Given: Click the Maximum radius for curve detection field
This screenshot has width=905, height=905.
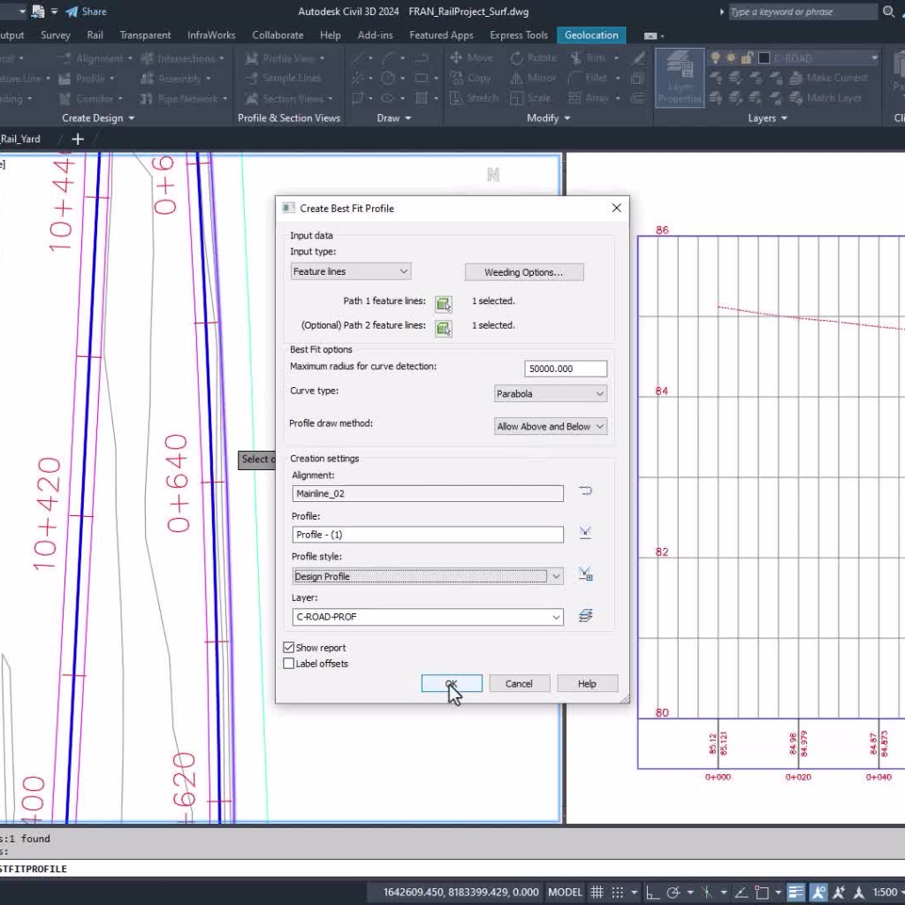Looking at the screenshot, I should pos(566,368).
